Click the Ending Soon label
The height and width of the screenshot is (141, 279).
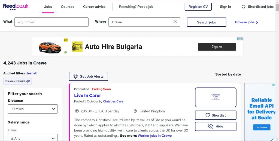pyautogui.click(x=101, y=89)
